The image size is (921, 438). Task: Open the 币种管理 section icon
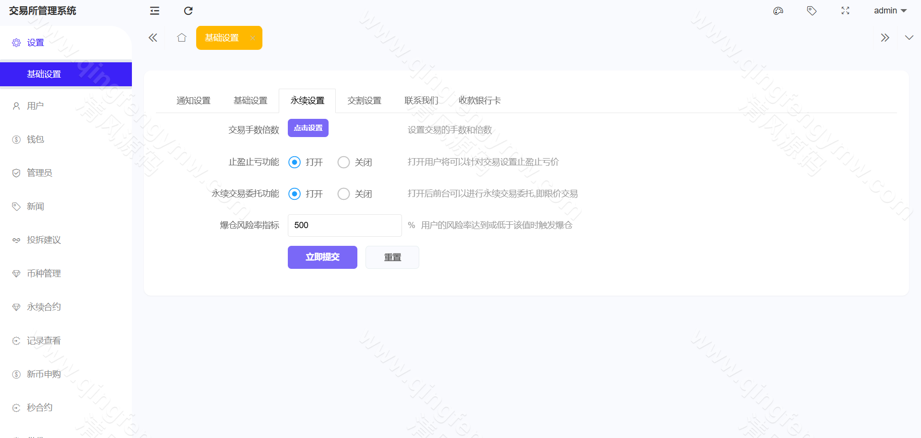click(16, 273)
